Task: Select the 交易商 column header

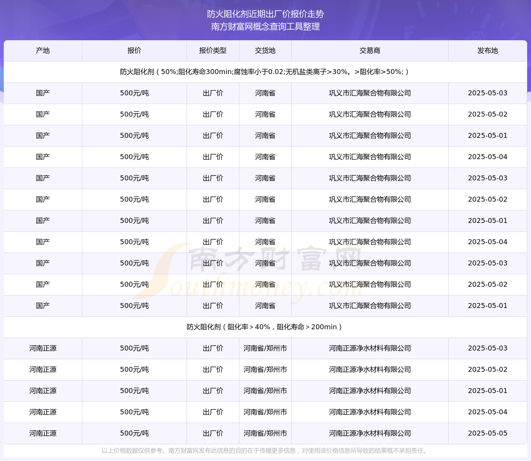Action: click(x=370, y=51)
